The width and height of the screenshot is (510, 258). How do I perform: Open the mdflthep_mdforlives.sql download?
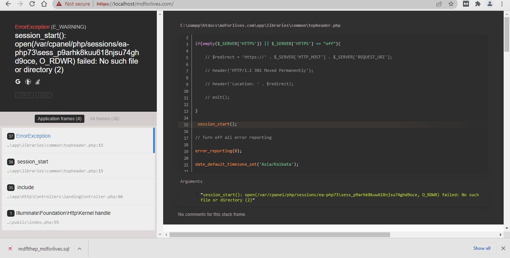coord(44,249)
